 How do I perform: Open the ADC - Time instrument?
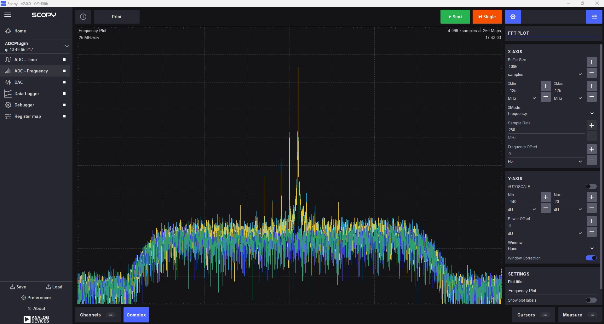coord(26,60)
